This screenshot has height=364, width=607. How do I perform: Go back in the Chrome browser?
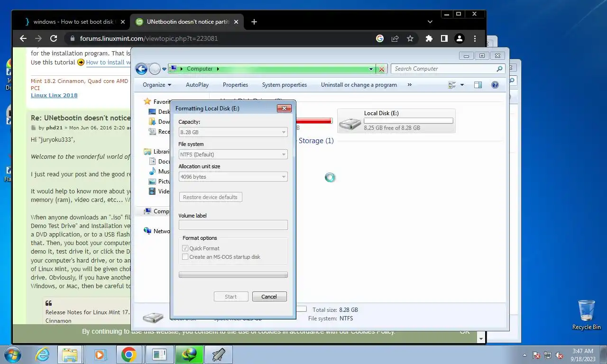point(23,38)
